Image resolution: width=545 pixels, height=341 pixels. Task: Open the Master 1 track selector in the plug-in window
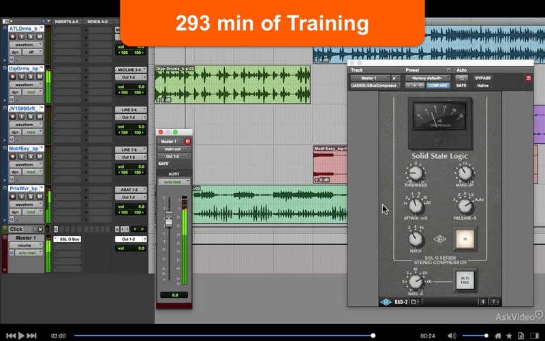[370, 78]
